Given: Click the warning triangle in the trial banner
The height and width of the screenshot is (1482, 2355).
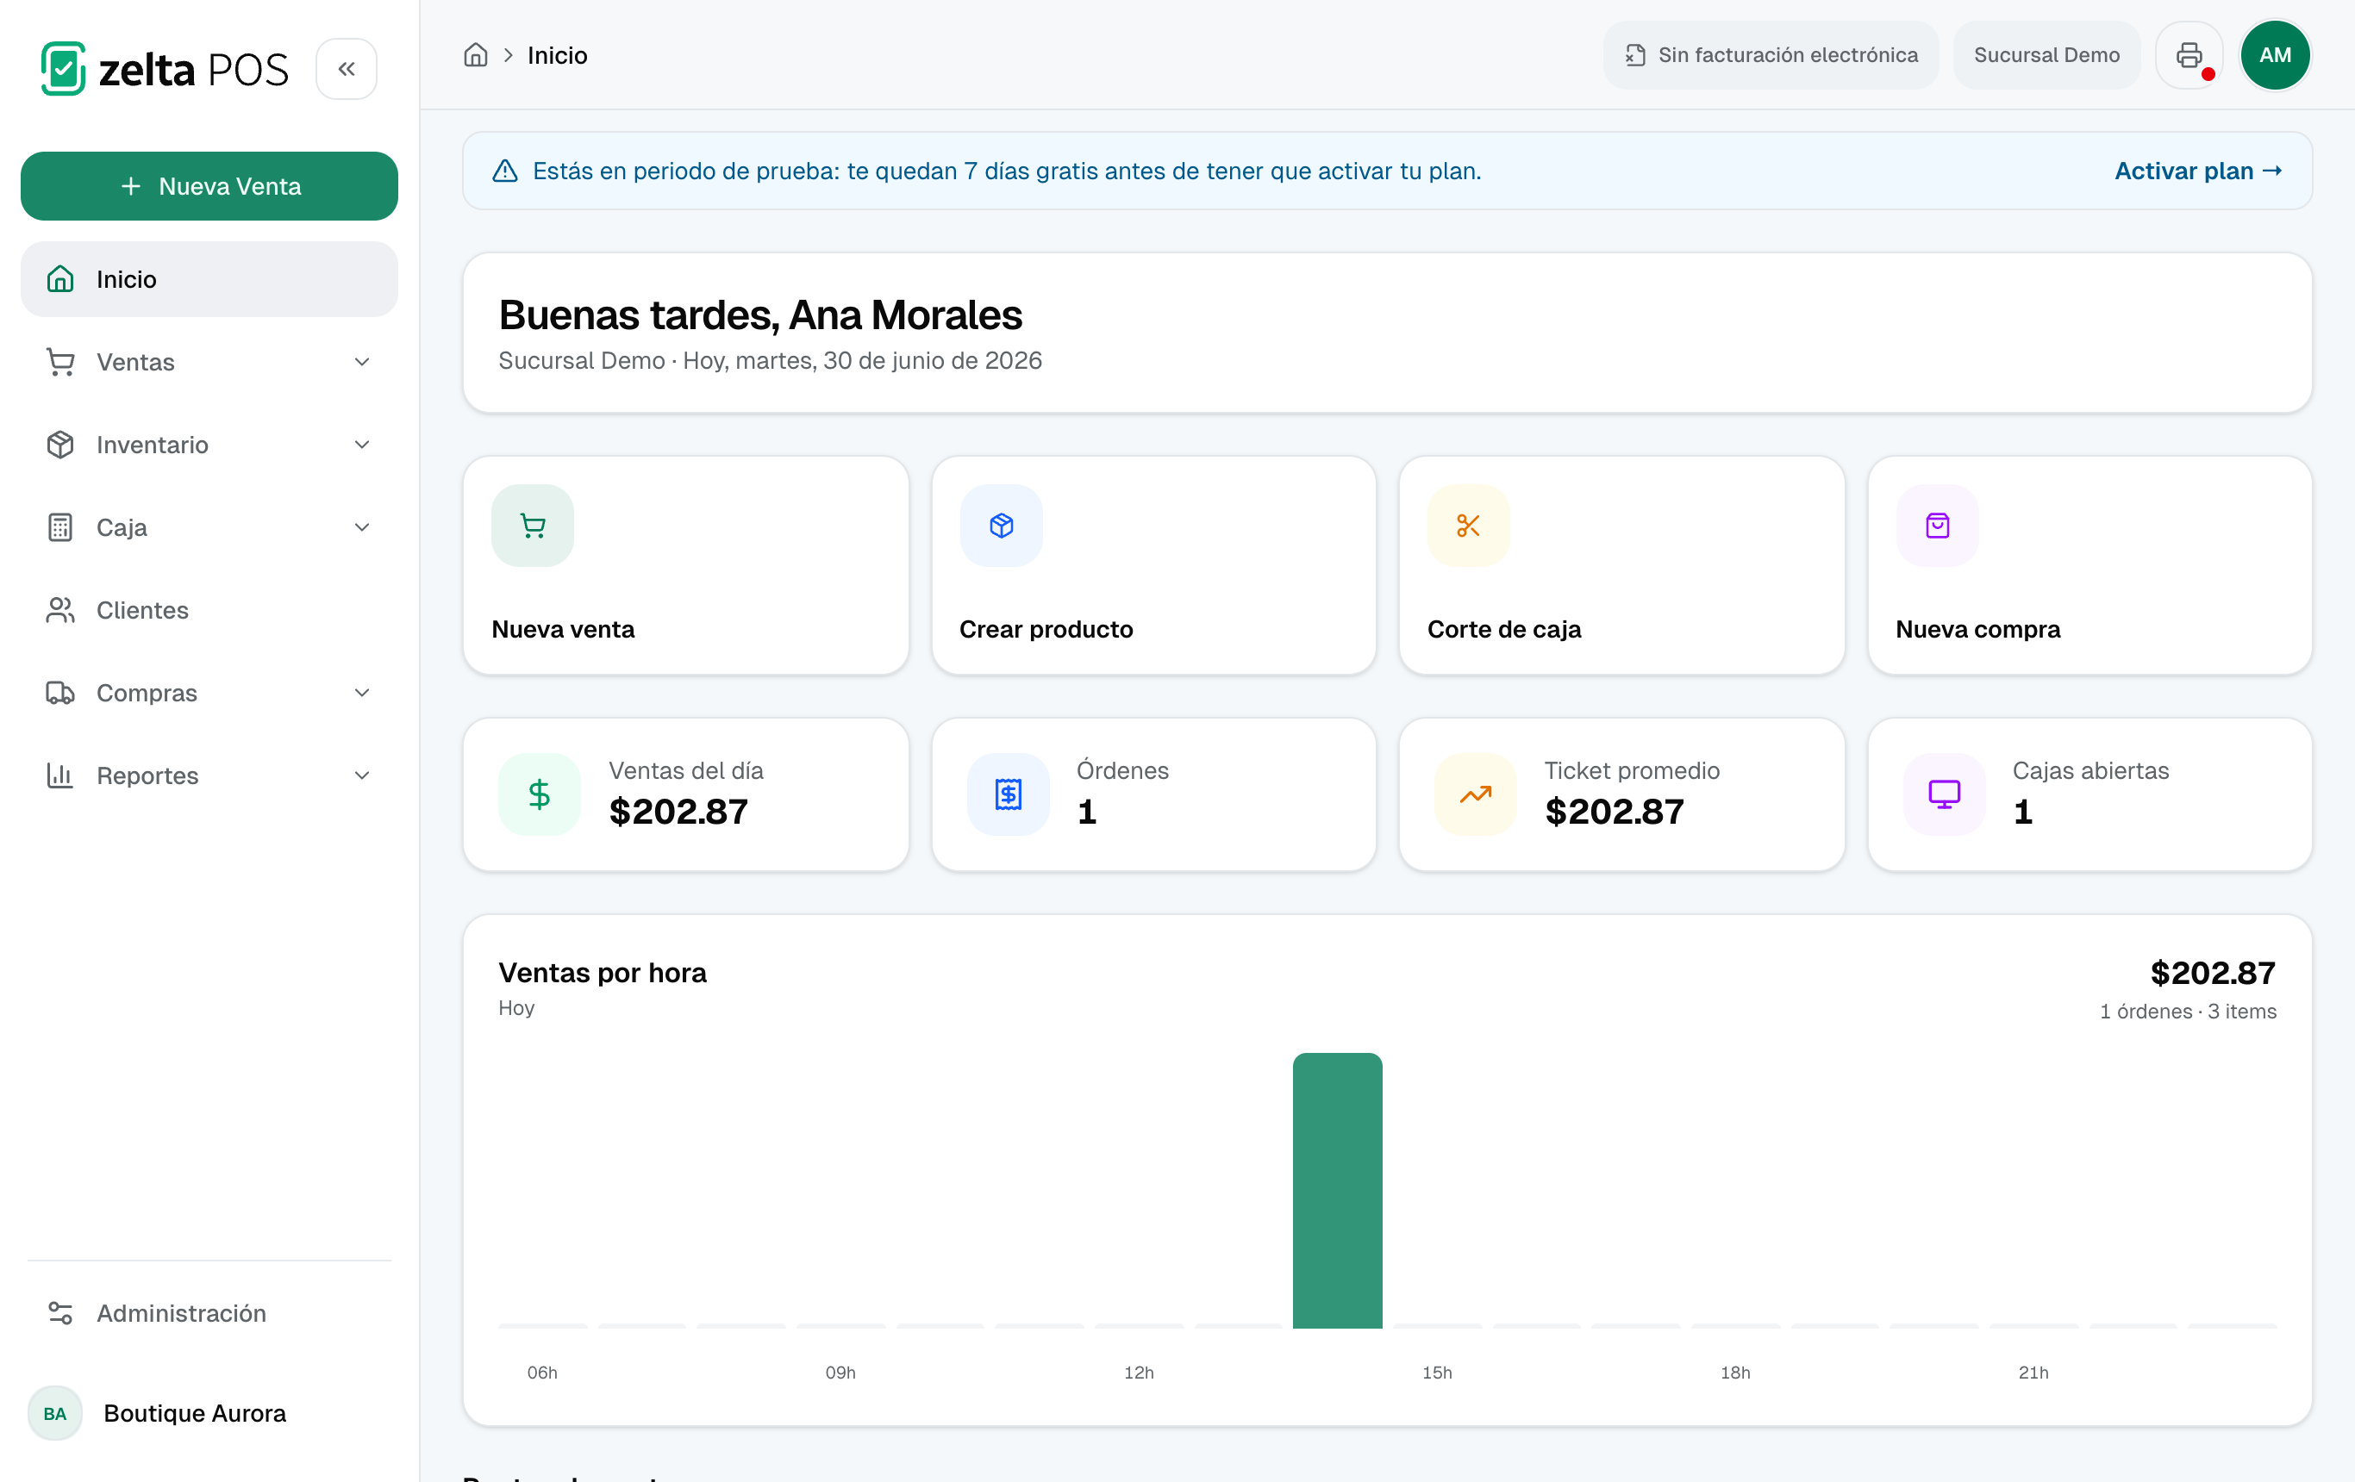Looking at the screenshot, I should (504, 171).
